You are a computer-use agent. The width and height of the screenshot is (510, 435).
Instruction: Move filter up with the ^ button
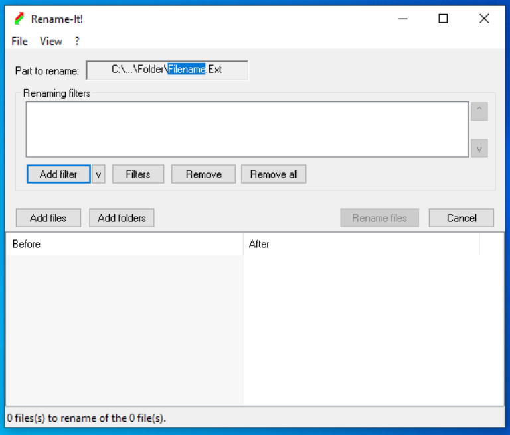pyautogui.click(x=479, y=111)
